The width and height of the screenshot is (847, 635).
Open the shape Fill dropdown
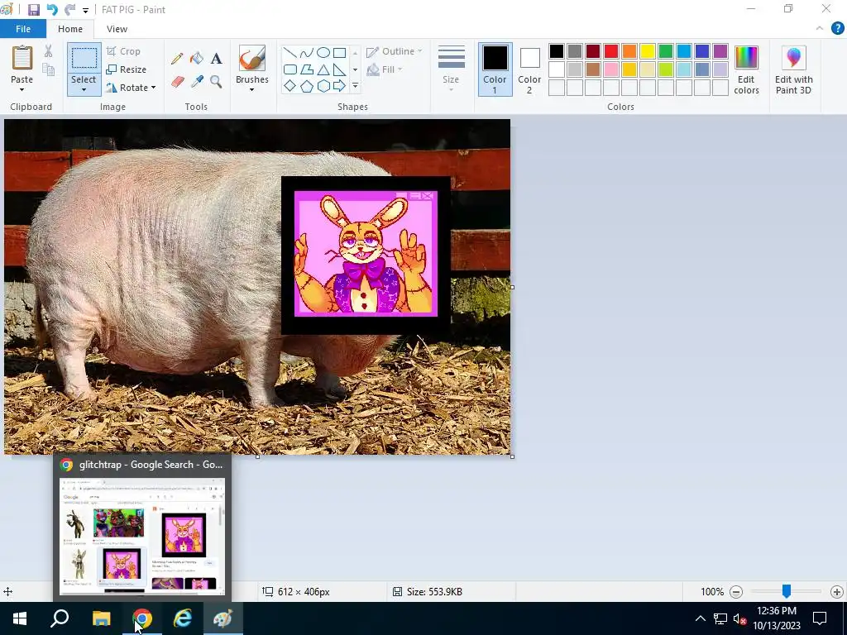click(384, 69)
